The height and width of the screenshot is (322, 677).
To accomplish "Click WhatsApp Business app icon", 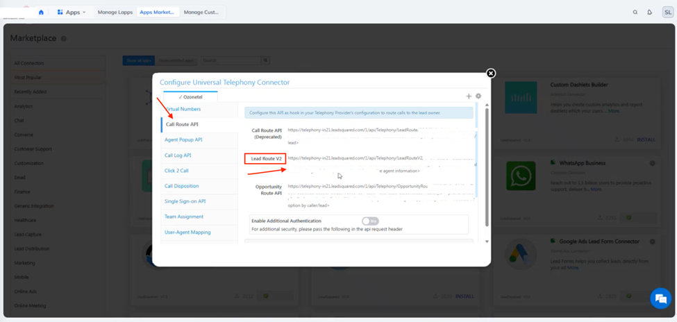I will 521,176.
